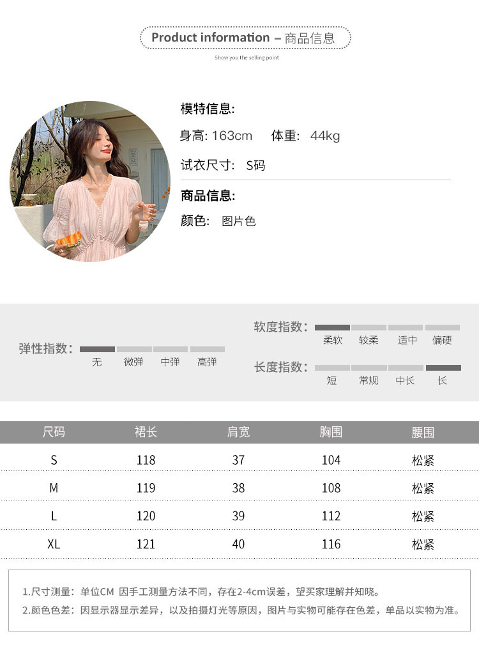Select the 适中 softness segment bar

point(406,327)
